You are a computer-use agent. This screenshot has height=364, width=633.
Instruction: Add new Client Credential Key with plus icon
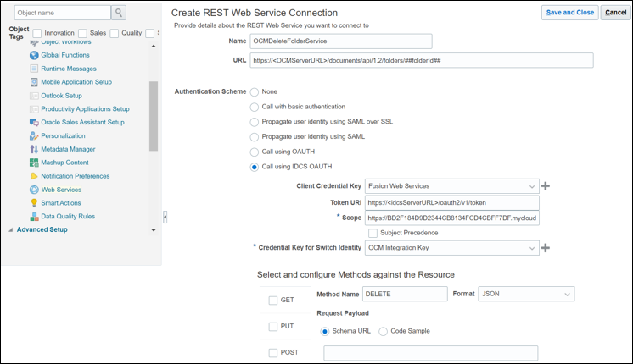coord(546,186)
